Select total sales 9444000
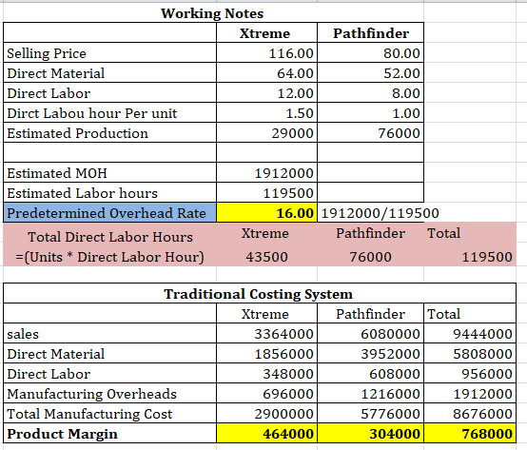The image size is (527, 450). pyautogui.click(x=470, y=334)
